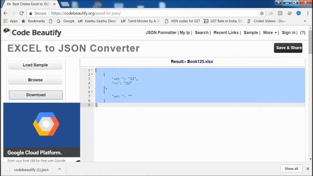Click the Secure lock indicator
Image resolution: width=313 pixels, height=176 pixels.
tap(38, 13)
